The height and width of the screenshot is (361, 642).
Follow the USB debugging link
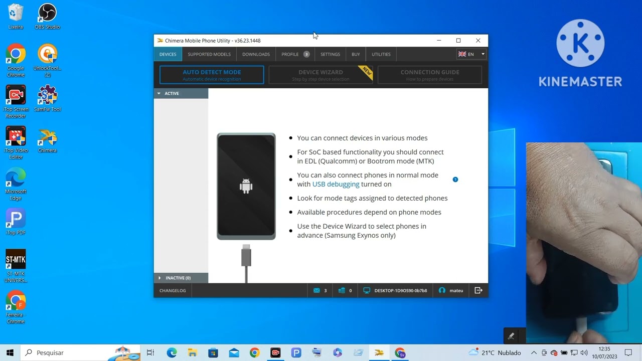[336, 184]
